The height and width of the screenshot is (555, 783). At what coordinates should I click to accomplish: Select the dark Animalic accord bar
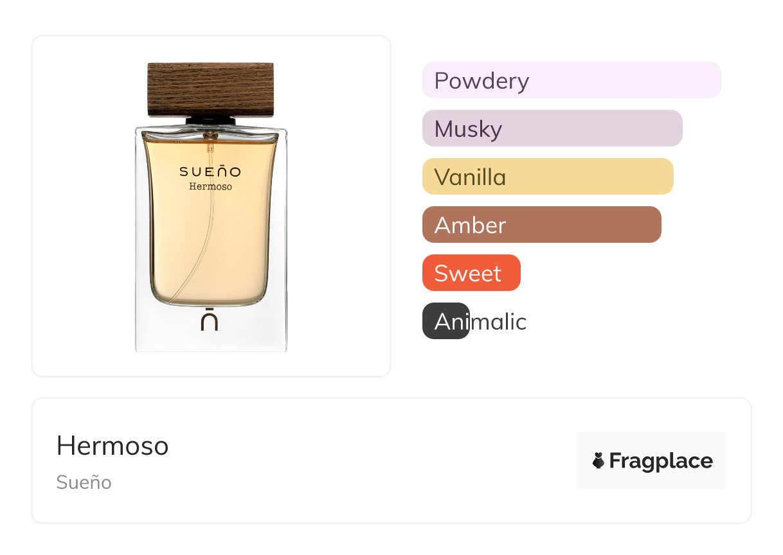pos(445,321)
